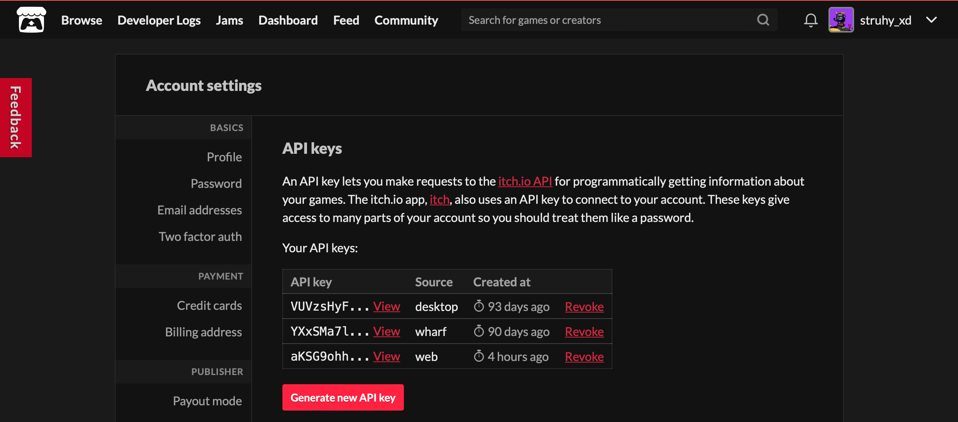Viewport: 958px width, 422px height.
Task: Revoke the wharf API key
Action: point(584,331)
